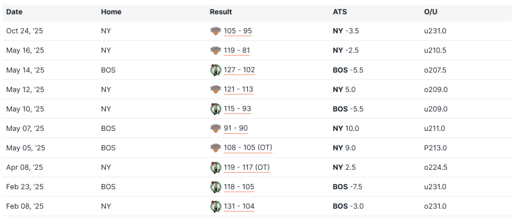Click the Date column header
526x217 pixels.
(x=14, y=12)
